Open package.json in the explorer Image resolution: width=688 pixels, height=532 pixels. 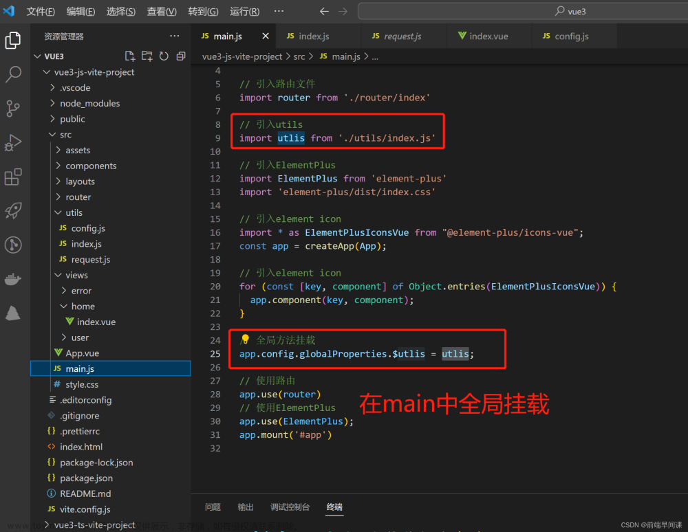[x=111, y=478]
